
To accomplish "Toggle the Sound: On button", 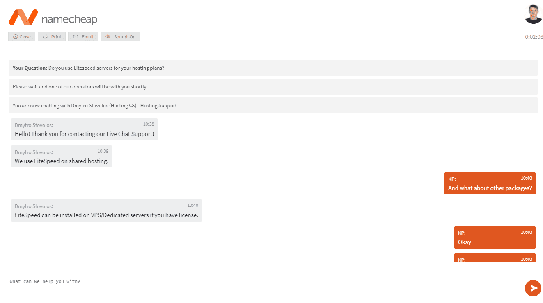I will 120,37.
